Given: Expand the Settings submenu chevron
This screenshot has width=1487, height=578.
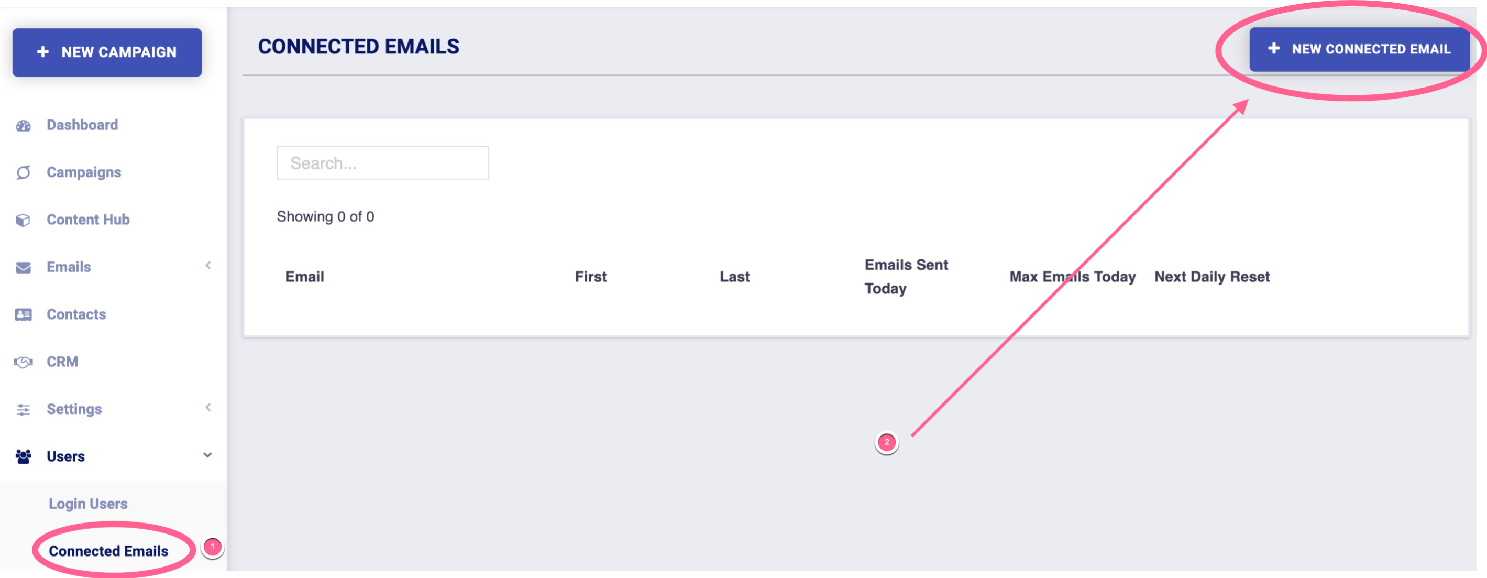Looking at the screenshot, I should [208, 408].
